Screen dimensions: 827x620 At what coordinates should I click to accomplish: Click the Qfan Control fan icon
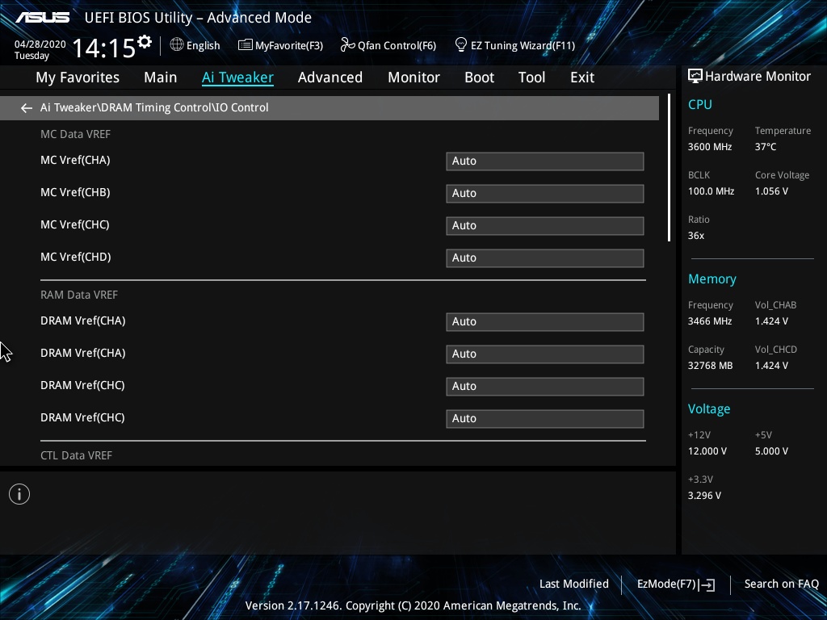347,45
